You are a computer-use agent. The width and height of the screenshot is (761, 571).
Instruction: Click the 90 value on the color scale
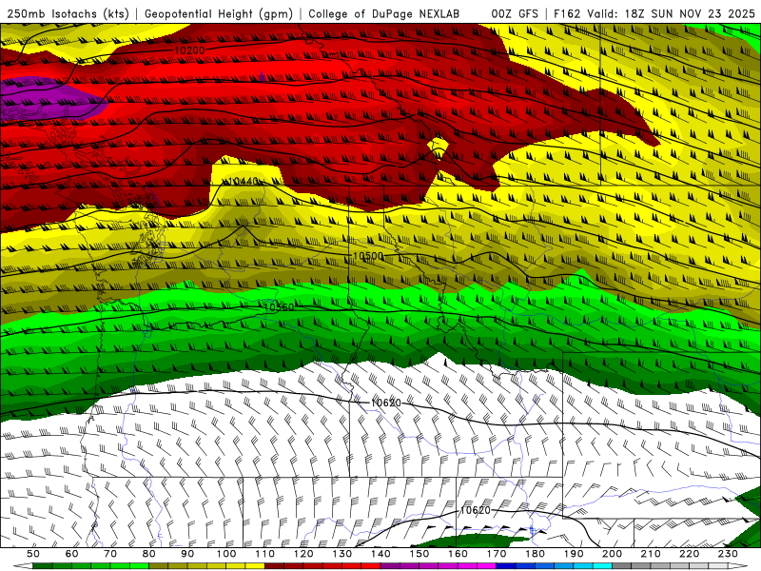tap(187, 554)
